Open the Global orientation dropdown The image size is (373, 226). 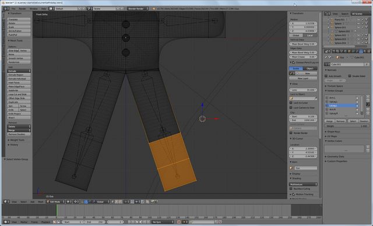103,201
